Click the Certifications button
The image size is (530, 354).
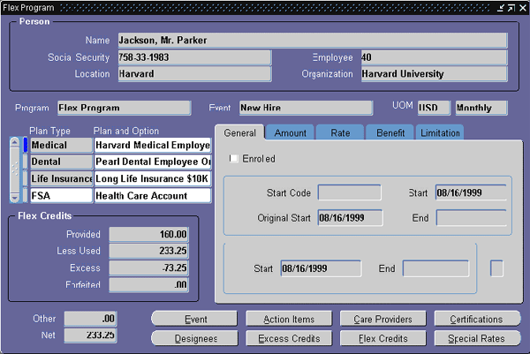click(477, 319)
